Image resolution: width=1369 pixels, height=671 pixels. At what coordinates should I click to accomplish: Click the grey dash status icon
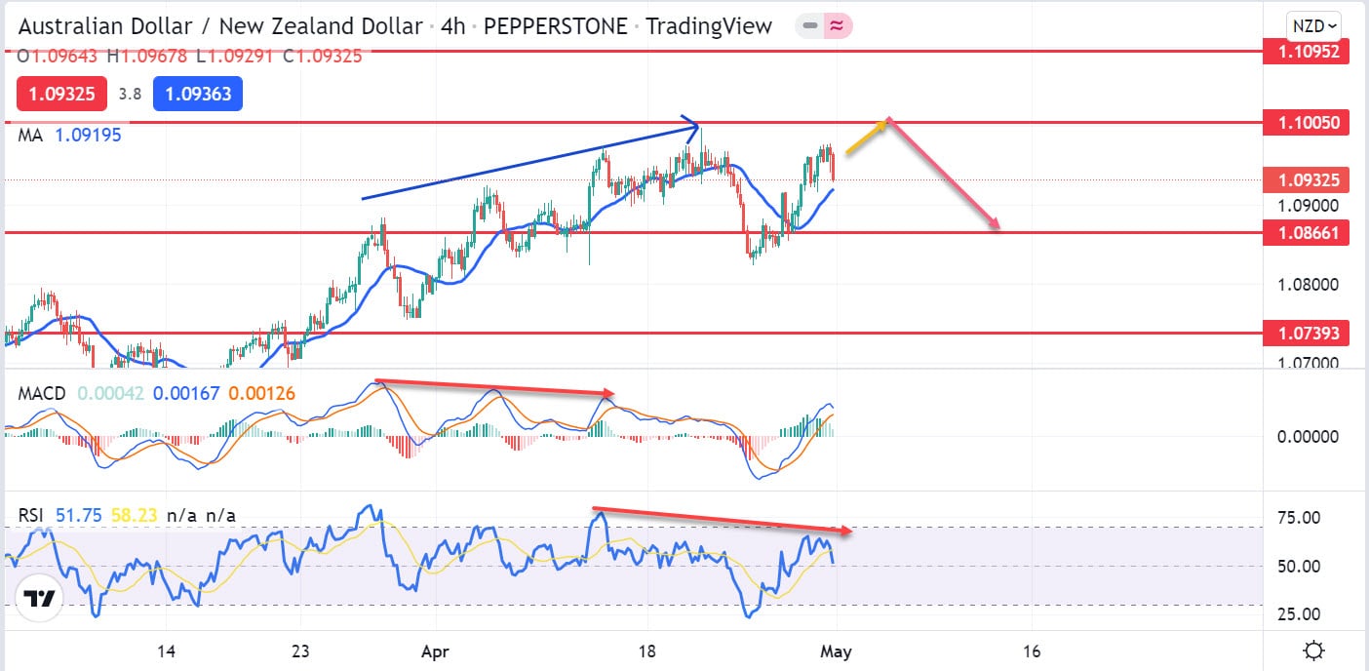pos(808,26)
